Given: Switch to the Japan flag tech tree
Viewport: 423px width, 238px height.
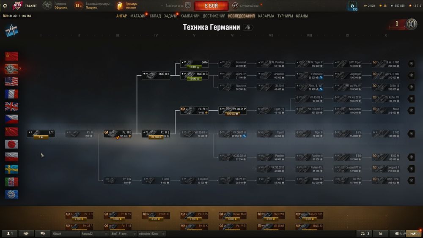Looking at the screenshot, I should (x=11, y=144).
